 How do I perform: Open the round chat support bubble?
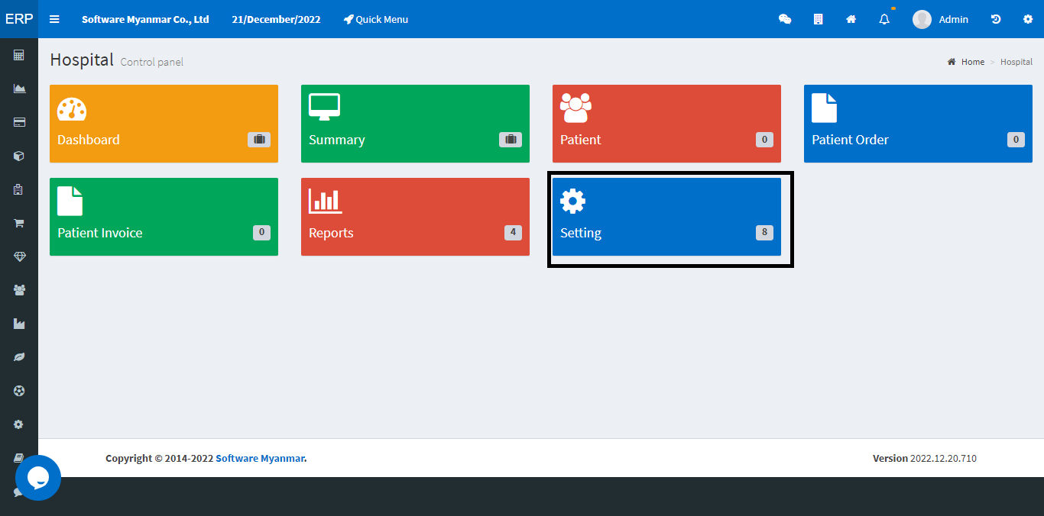coord(38,478)
